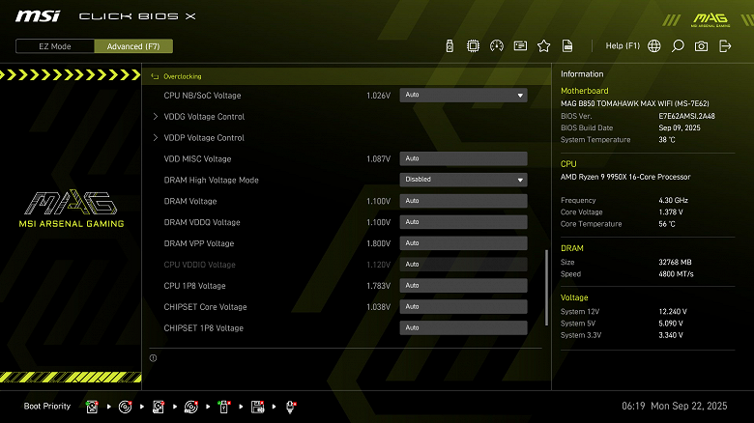
Task: Click the document file icon right of the star
Action: coord(567,46)
